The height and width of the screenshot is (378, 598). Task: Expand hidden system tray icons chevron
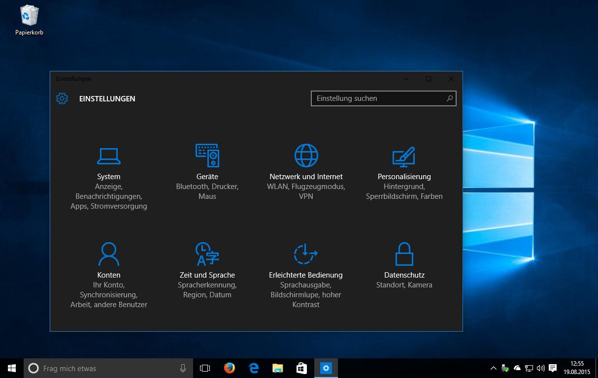click(494, 368)
